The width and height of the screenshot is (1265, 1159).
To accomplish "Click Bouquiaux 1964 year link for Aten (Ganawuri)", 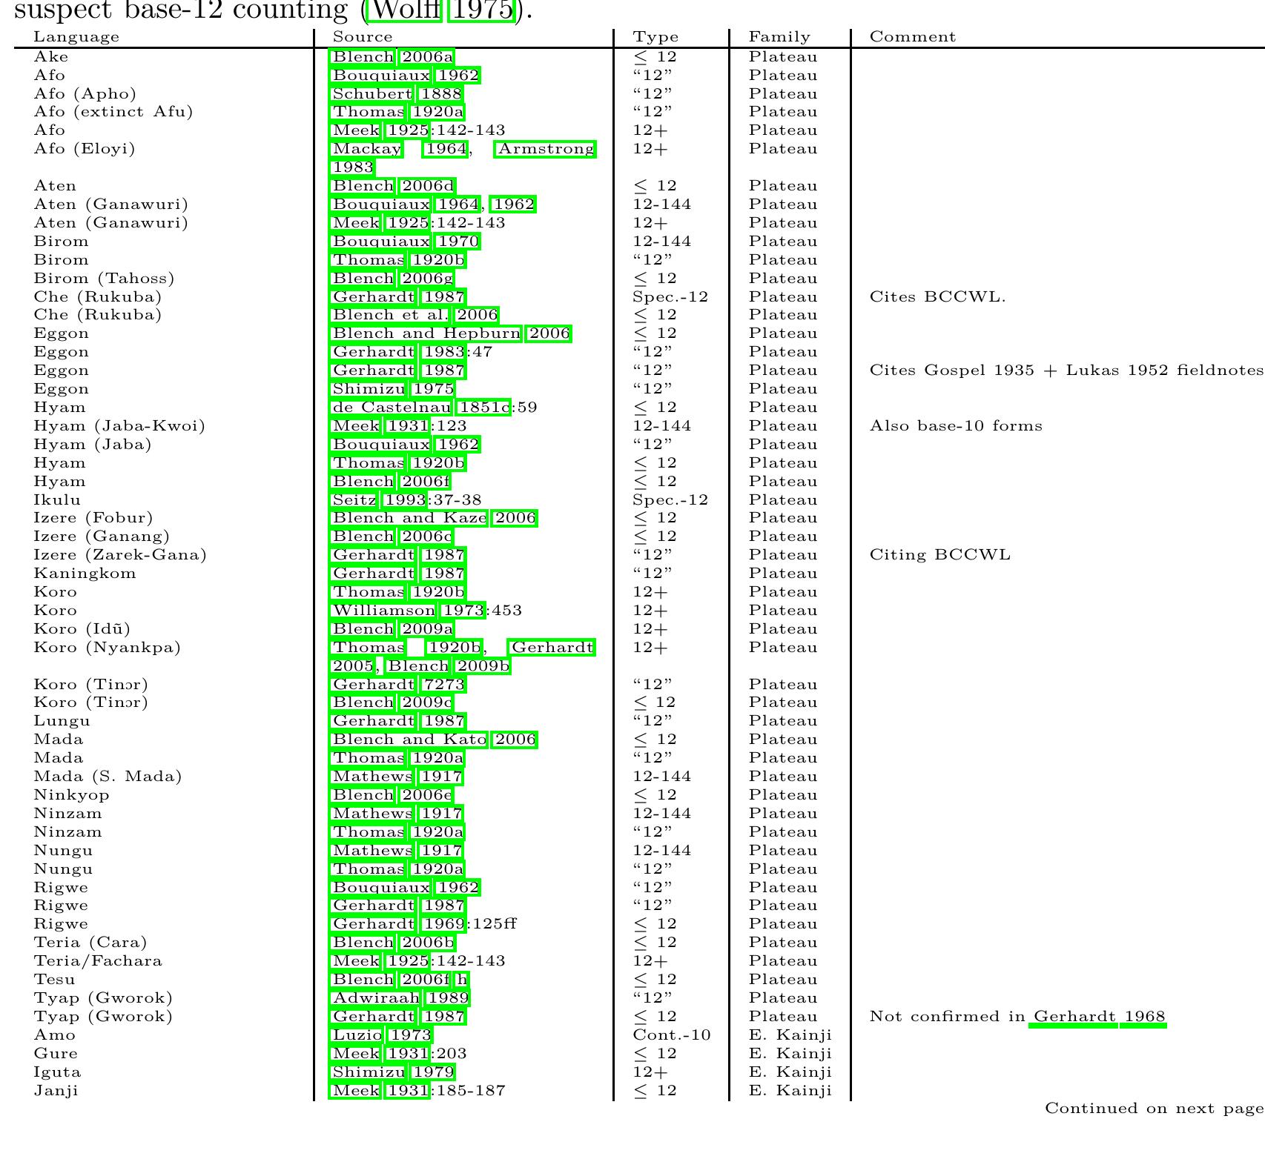I will tap(458, 205).
